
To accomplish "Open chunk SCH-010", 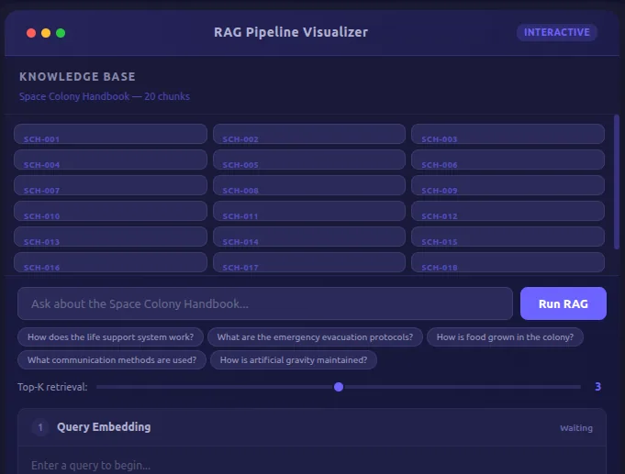I will pyautogui.click(x=110, y=211).
